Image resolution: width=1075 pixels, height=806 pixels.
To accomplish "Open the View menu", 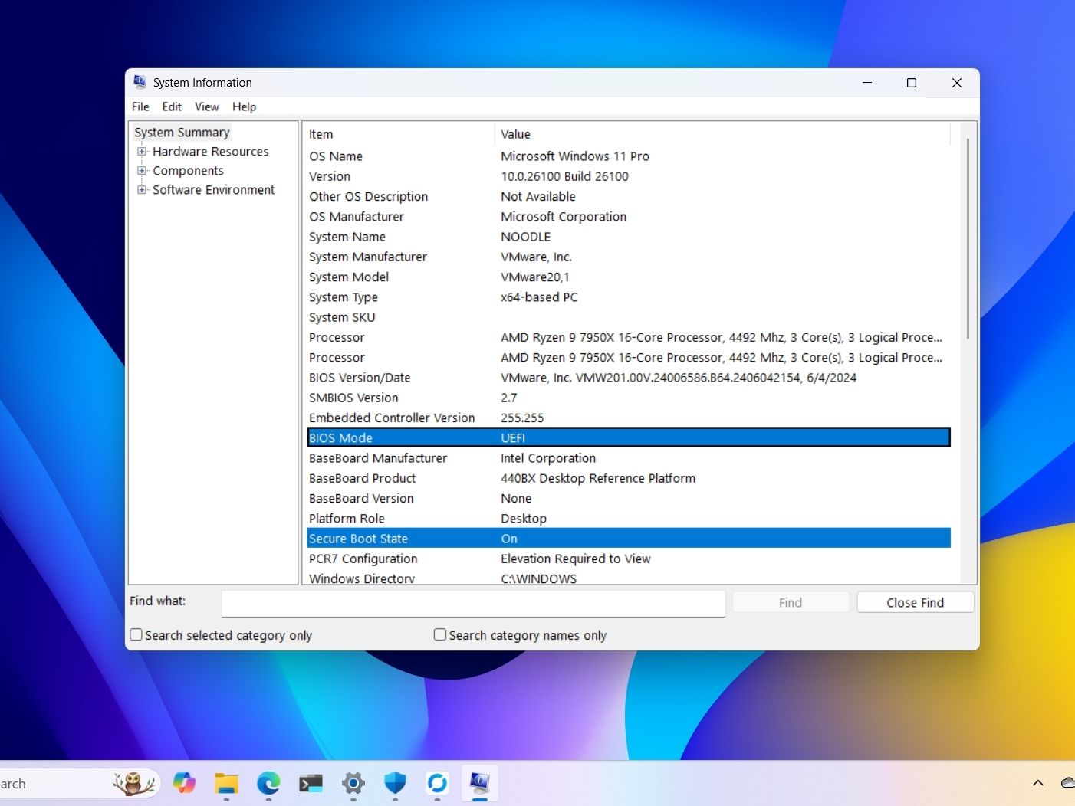I will pos(206,106).
